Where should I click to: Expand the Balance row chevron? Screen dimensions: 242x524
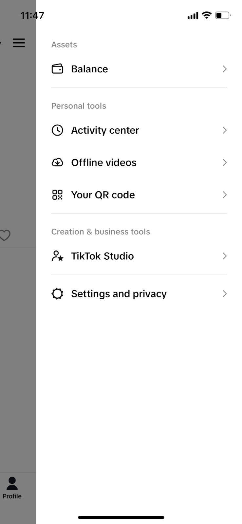tap(225, 69)
